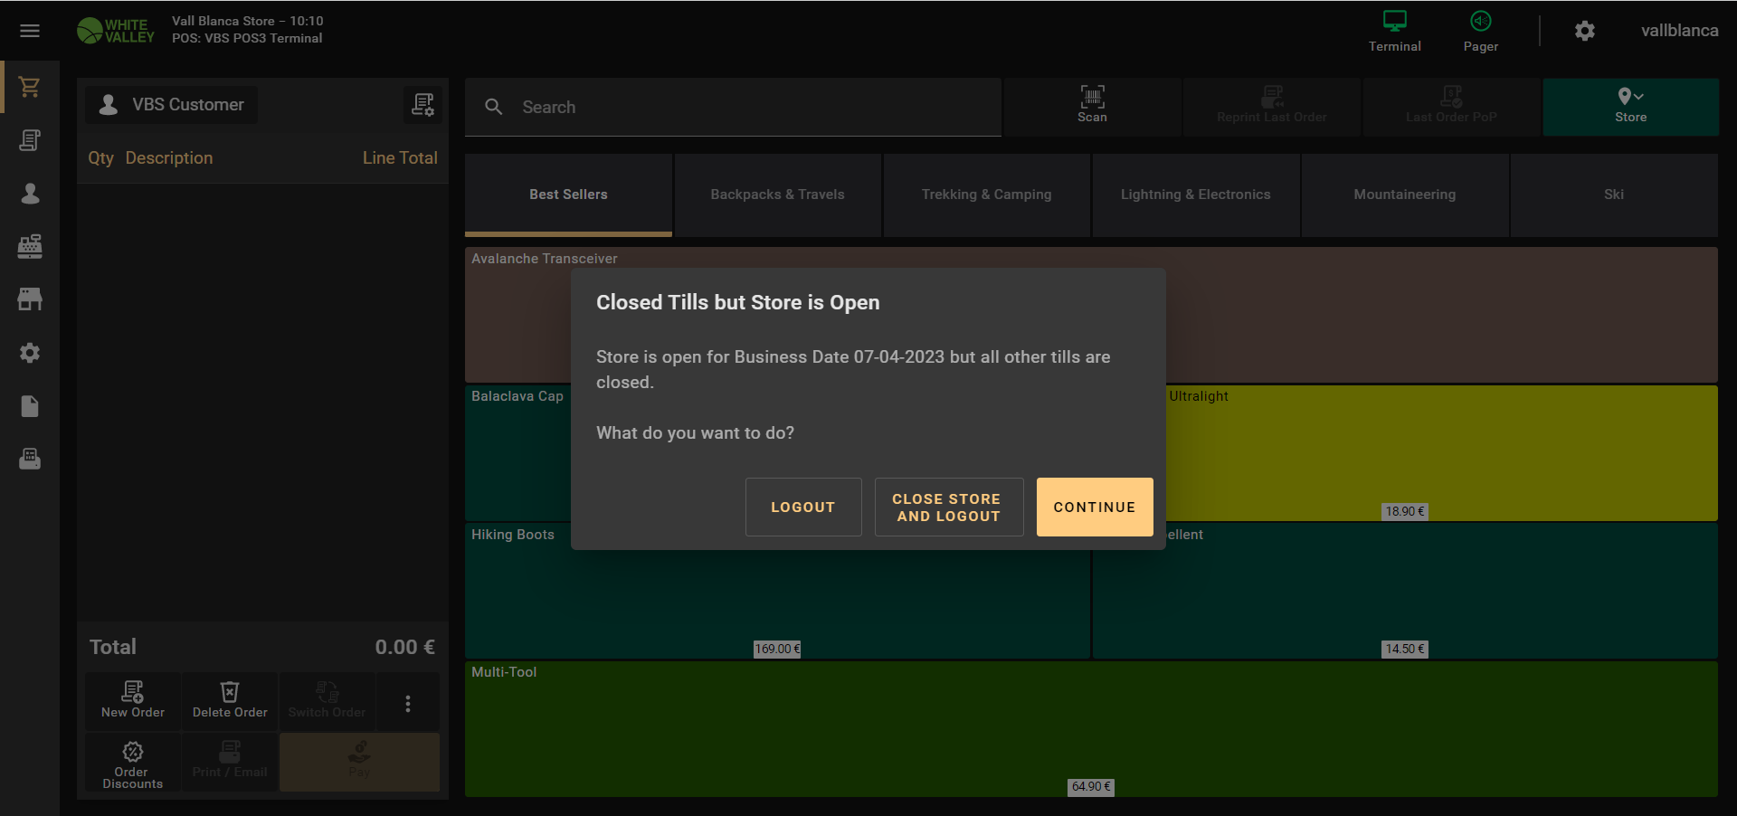
Task: Click the 0.00 € total amount
Action: 405,647
